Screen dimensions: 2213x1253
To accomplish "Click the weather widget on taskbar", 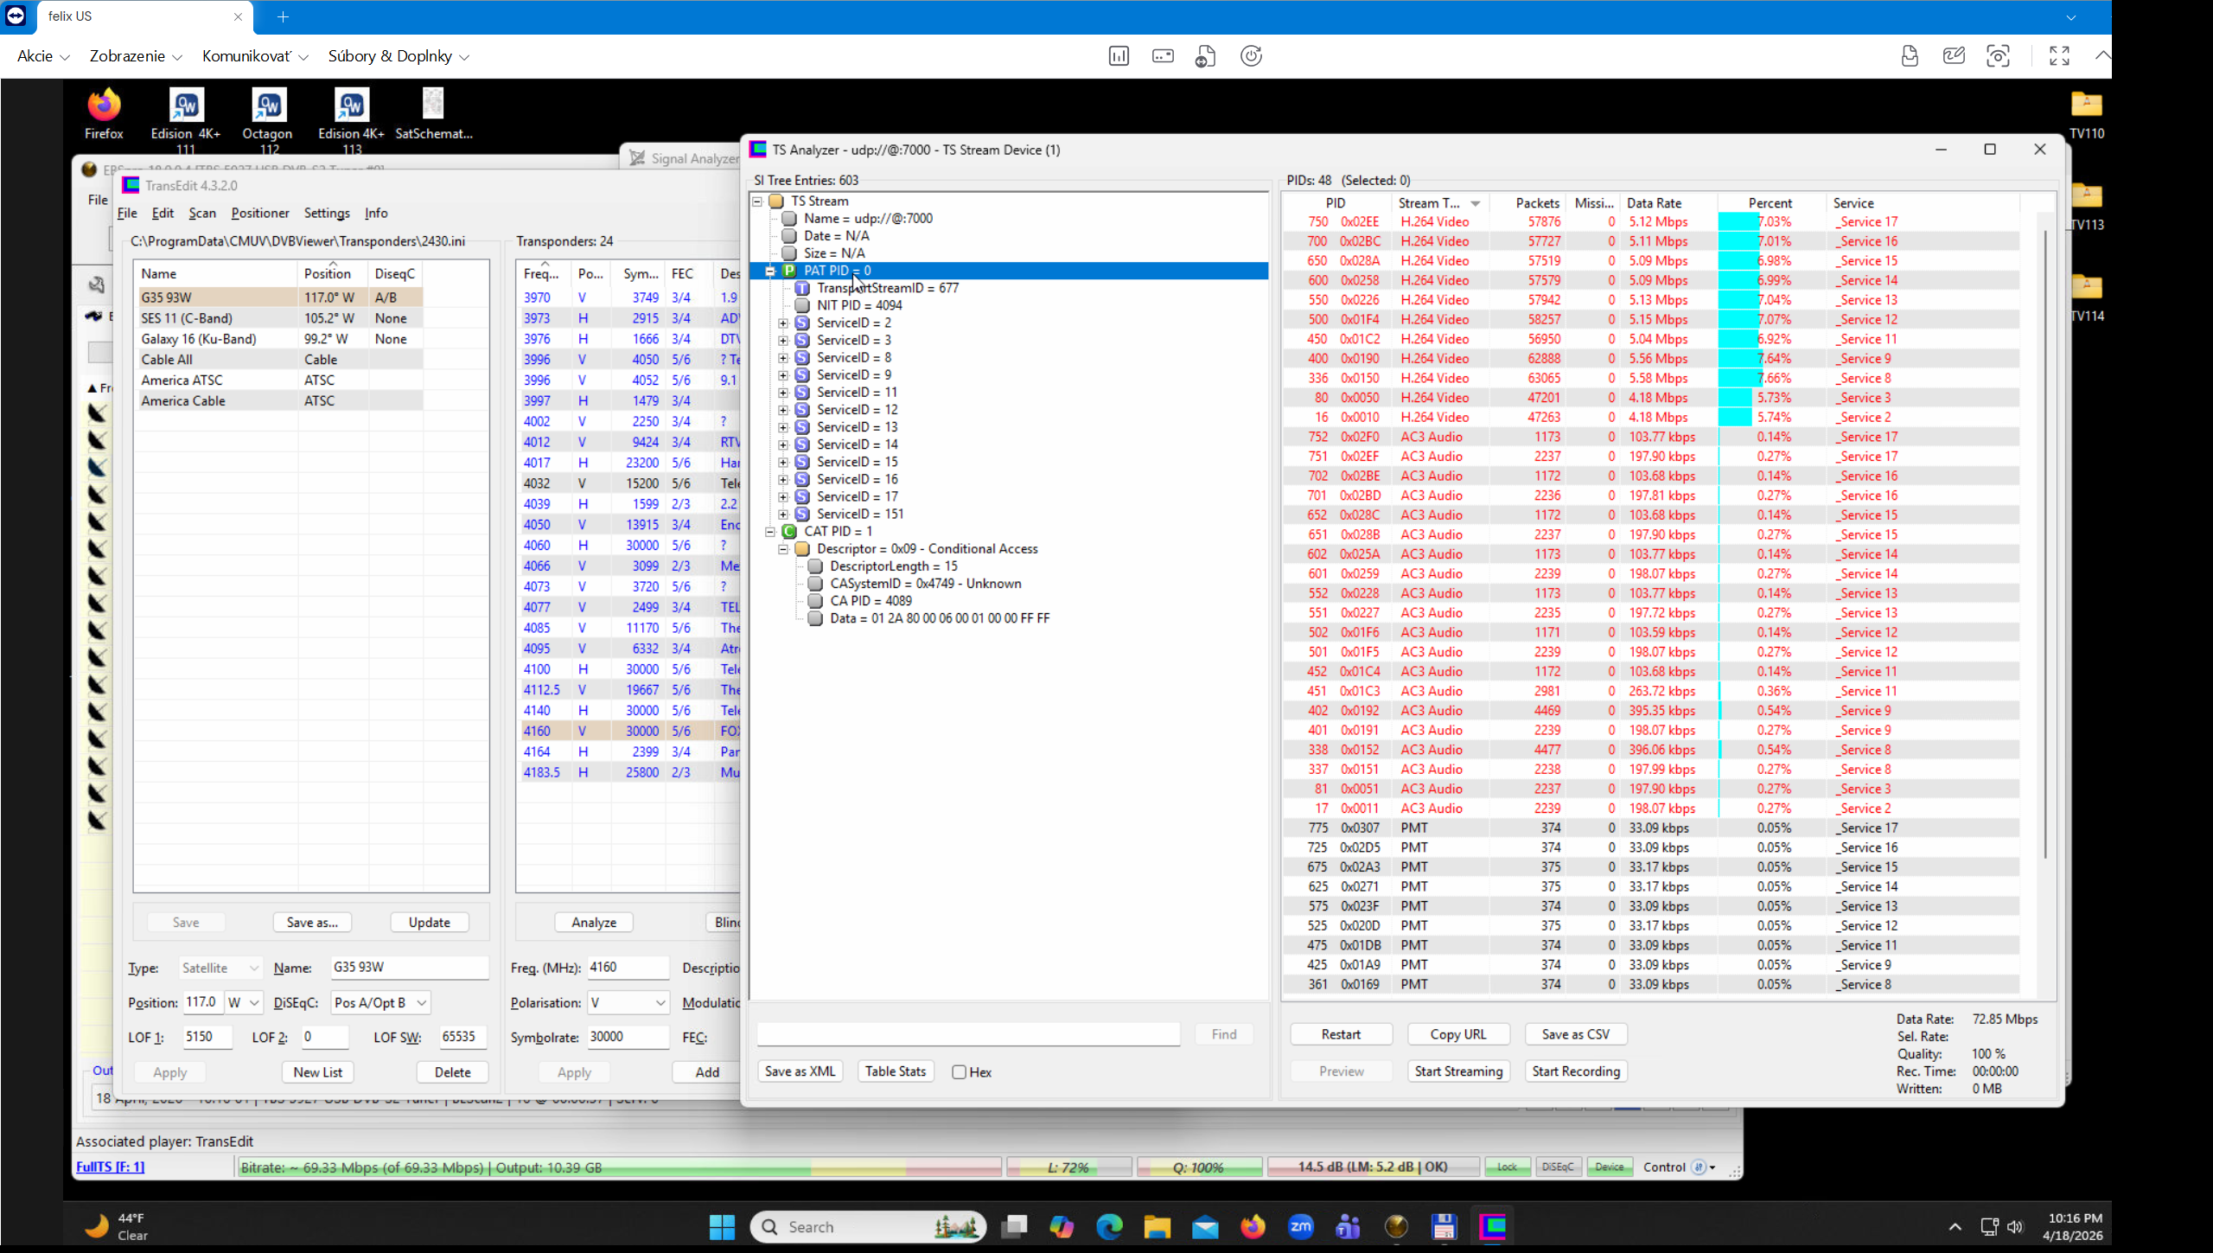I will pos(117,1226).
